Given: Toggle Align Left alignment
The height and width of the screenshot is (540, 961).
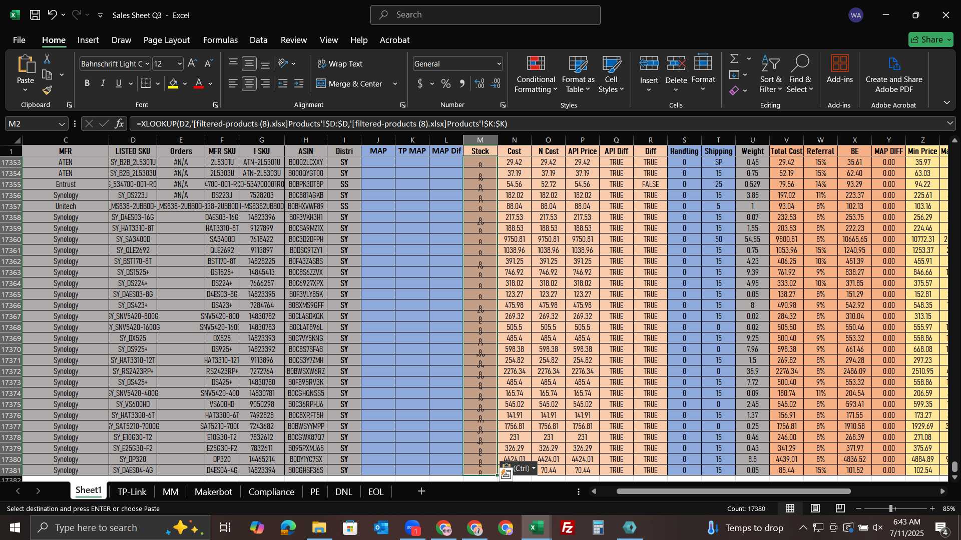Looking at the screenshot, I should point(233,83).
